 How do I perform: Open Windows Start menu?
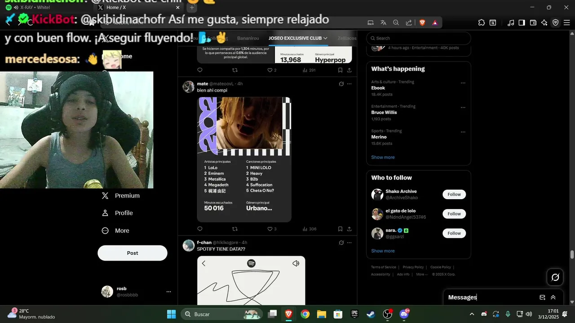(x=172, y=314)
